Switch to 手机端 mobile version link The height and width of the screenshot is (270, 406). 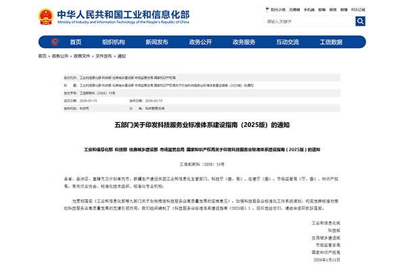pyautogui.click(x=309, y=11)
